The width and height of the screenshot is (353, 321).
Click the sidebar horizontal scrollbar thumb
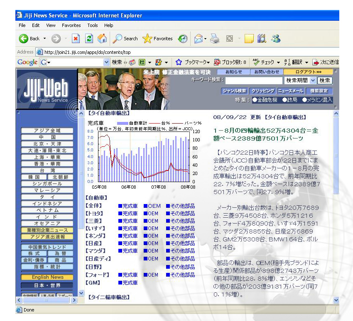[46, 300]
